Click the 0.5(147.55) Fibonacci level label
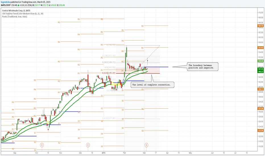265x156 pixels. click(110, 68)
